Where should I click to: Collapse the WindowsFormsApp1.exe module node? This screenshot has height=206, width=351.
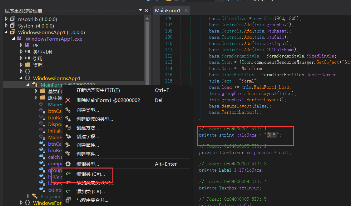point(14,39)
